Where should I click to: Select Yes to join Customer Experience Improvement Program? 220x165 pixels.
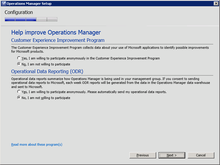click(x=19, y=58)
